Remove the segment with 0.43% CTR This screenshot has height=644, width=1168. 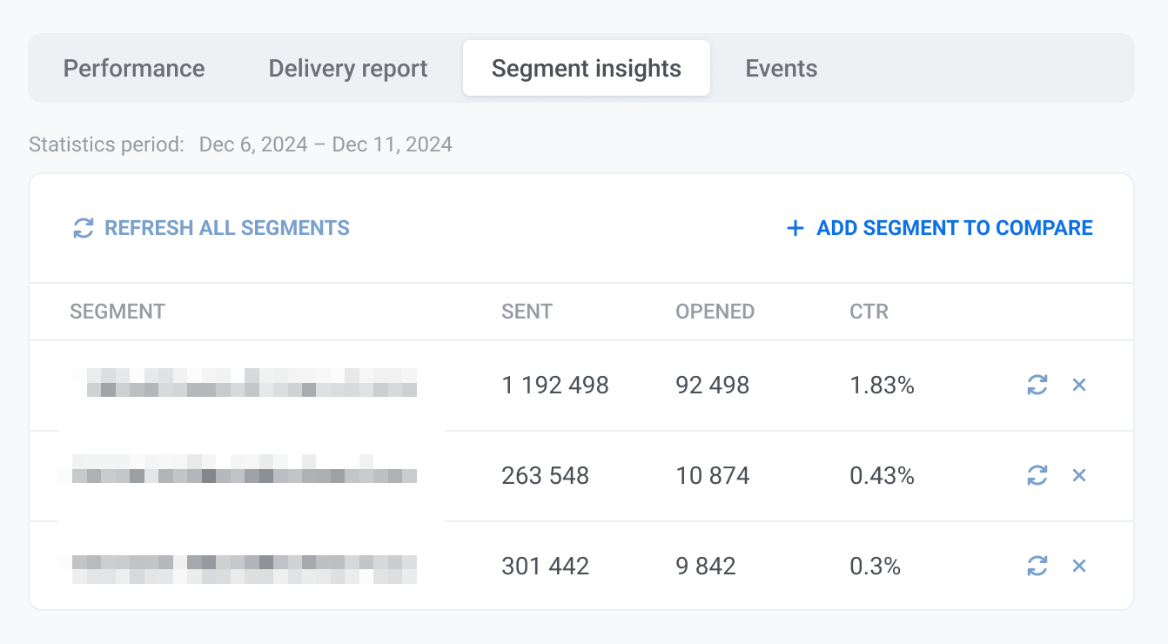1079,475
